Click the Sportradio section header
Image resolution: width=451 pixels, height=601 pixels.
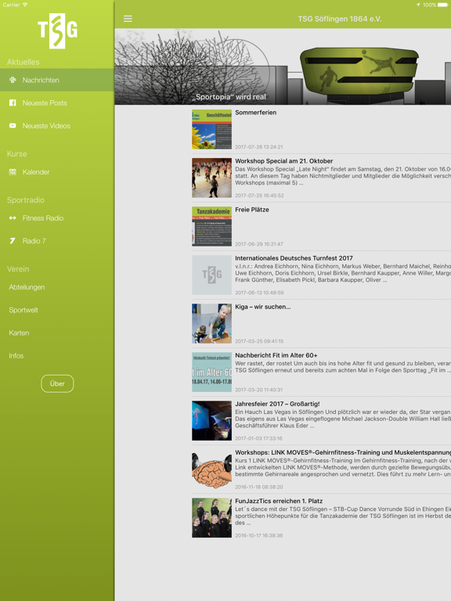(x=26, y=200)
